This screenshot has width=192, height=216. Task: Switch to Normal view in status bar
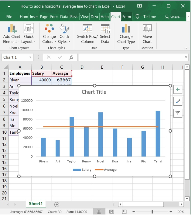coord(99,212)
